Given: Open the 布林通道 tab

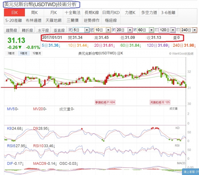Looking at the screenshot, I should click(x=33, y=20).
